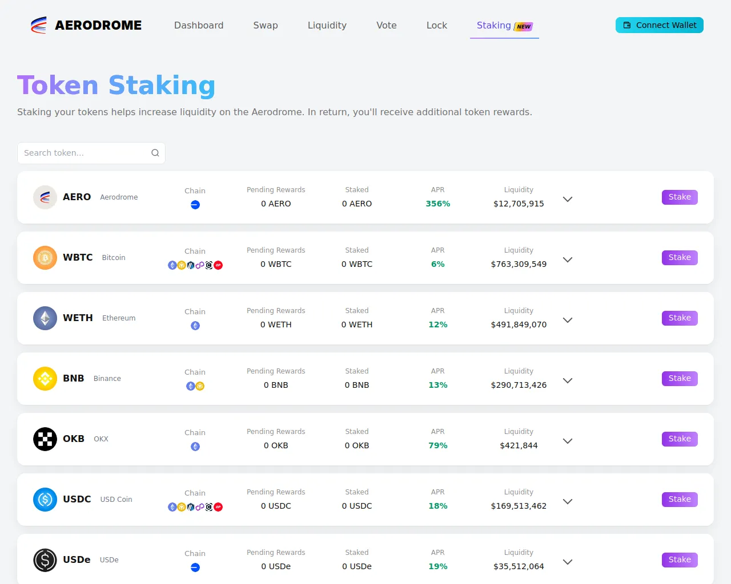Screen dimensions: 731x584
Task: Click the $290,713,426 liquidity value
Action: coord(519,385)
